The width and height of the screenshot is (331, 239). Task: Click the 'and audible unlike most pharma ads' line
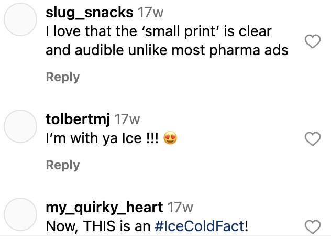(x=167, y=50)
